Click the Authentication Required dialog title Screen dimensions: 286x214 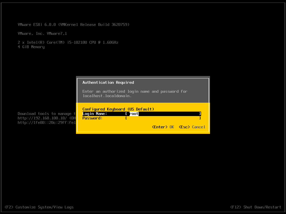tap(108, 83)
